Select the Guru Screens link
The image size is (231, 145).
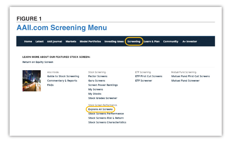97,81
